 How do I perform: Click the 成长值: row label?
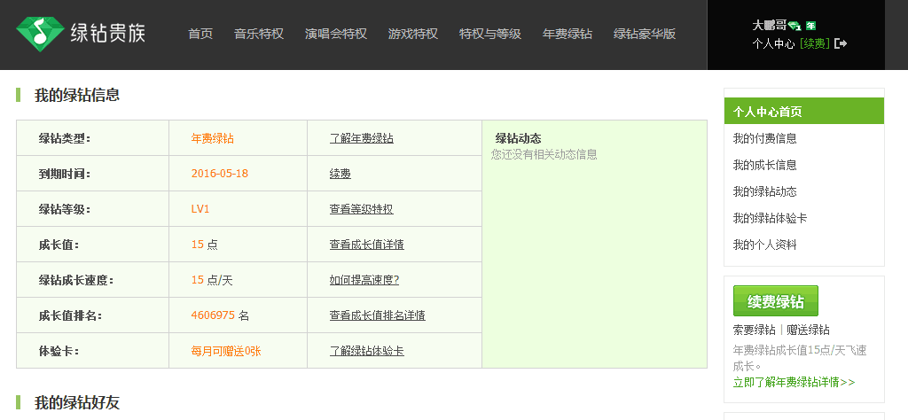59,245
